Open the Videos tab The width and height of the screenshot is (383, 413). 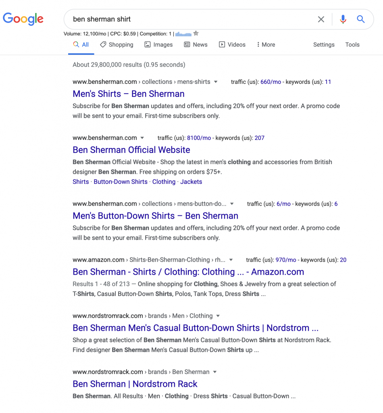232,45
